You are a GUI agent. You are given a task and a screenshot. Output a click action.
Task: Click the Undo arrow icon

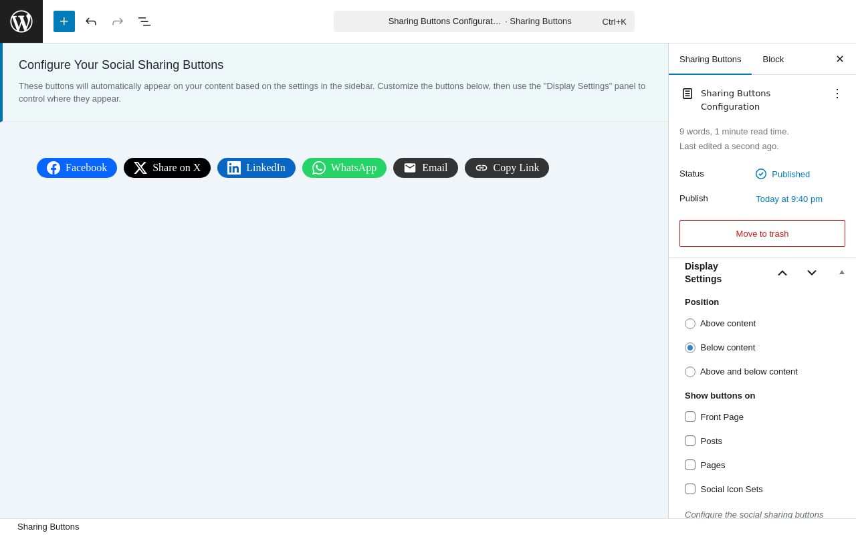[x=91, y=21]
